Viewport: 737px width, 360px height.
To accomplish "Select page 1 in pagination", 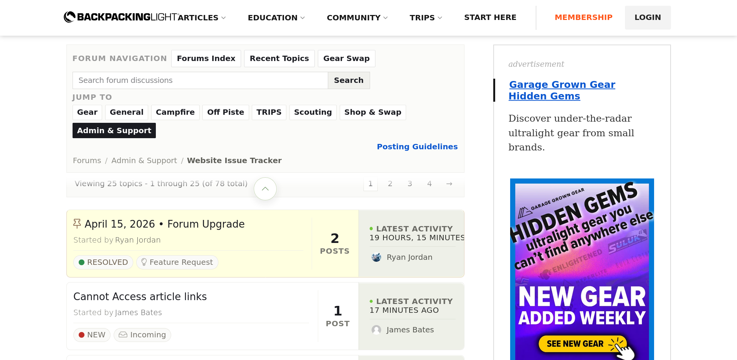I will tap(370, 184).
